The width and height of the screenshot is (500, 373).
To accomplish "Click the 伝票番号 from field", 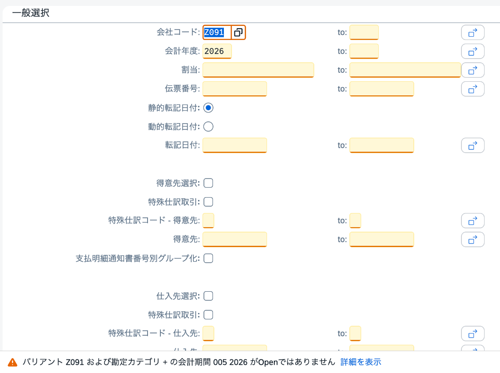I will click(235, 89).
